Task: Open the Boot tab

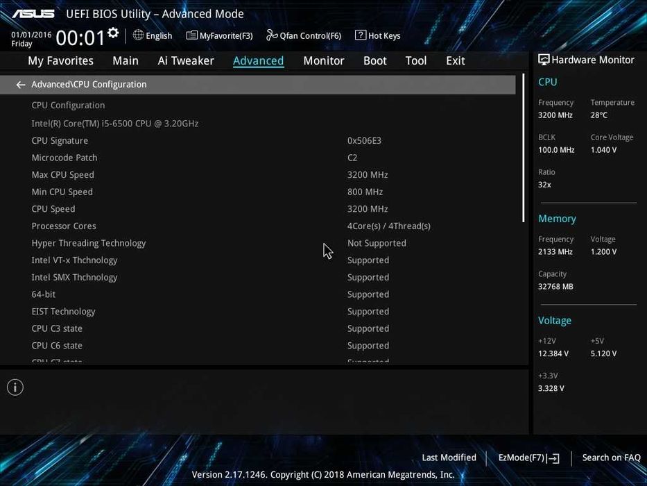Action: [374, 61]
